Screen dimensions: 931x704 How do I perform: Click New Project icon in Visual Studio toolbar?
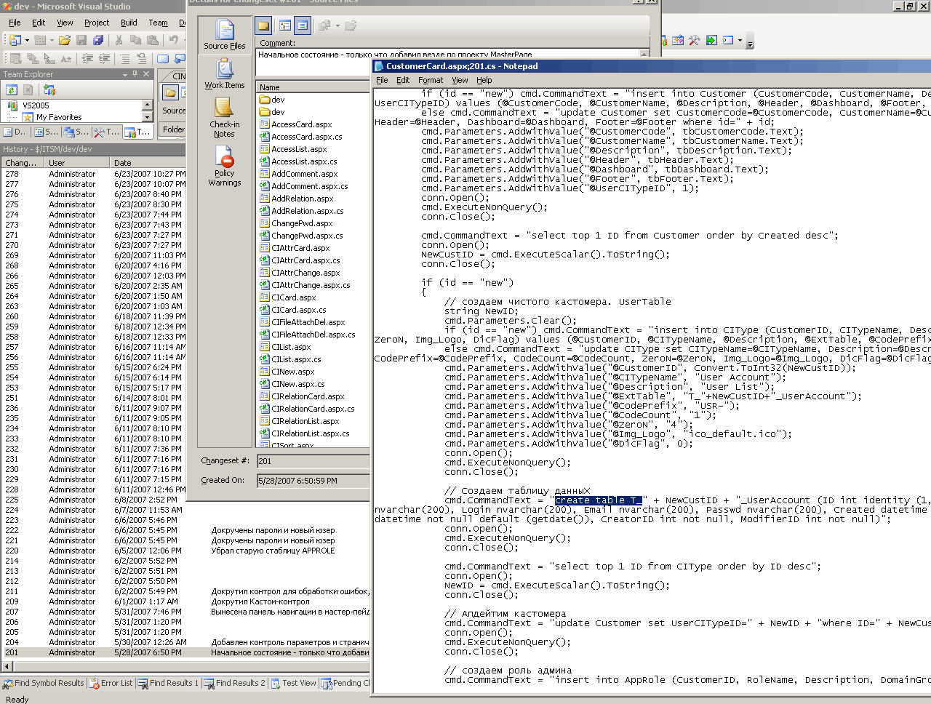click(14, 40)
